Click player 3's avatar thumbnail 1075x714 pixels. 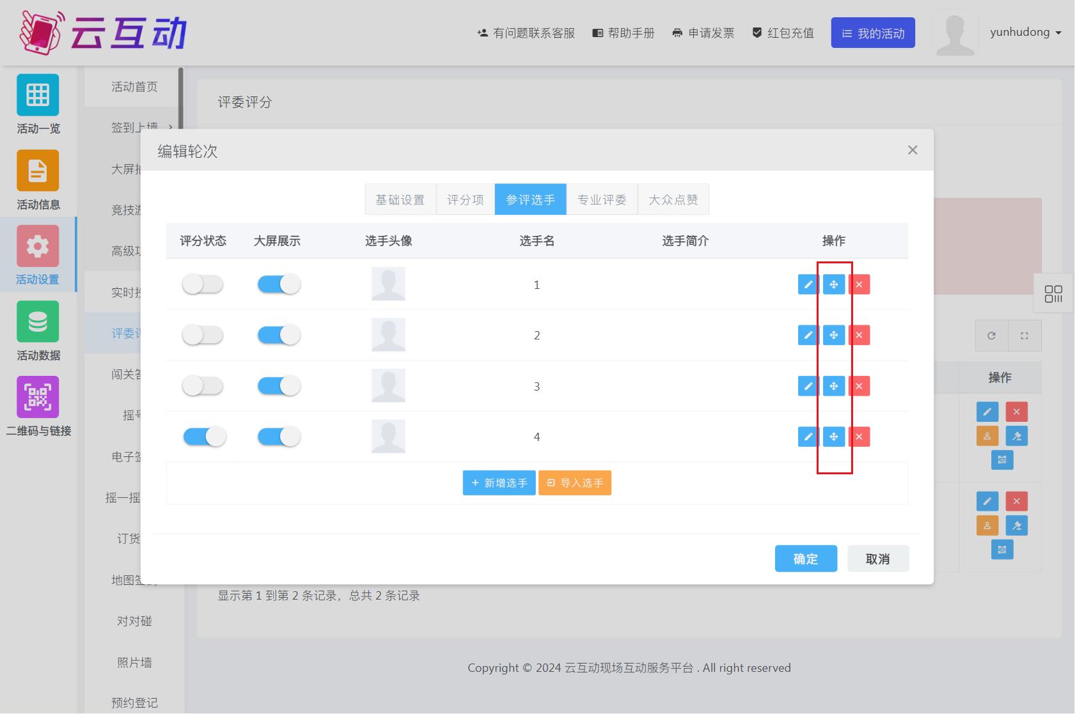pyautogui.click(x=388, y=385)
